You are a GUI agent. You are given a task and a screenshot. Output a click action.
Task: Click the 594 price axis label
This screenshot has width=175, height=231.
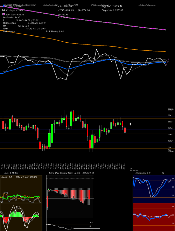click(x=169, y=115)
